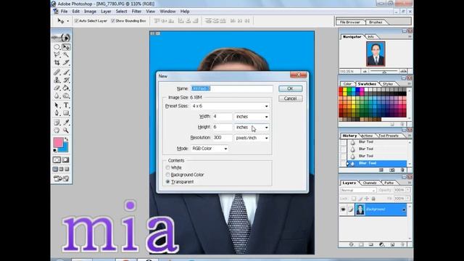Switch to the Channels tab
This screenshot has width=464, height=261.
[369, 183]
